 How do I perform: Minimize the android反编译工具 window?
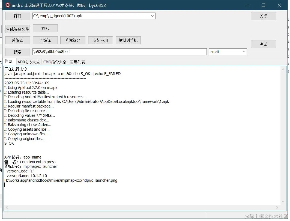247,5
